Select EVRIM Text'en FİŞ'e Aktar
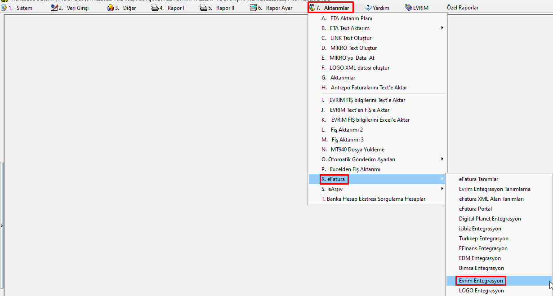 pyautogui.click(x=377, y=110)
